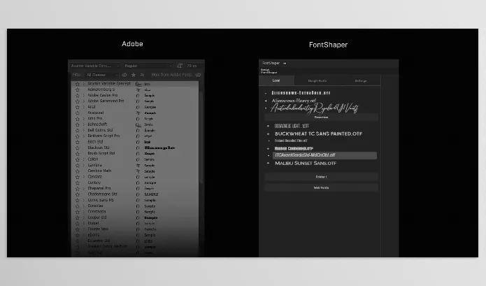The height and width of the screenshot is (286, 486).
Task: Toggle favorite star for Cambria Math
Action: tap(78, 171)
